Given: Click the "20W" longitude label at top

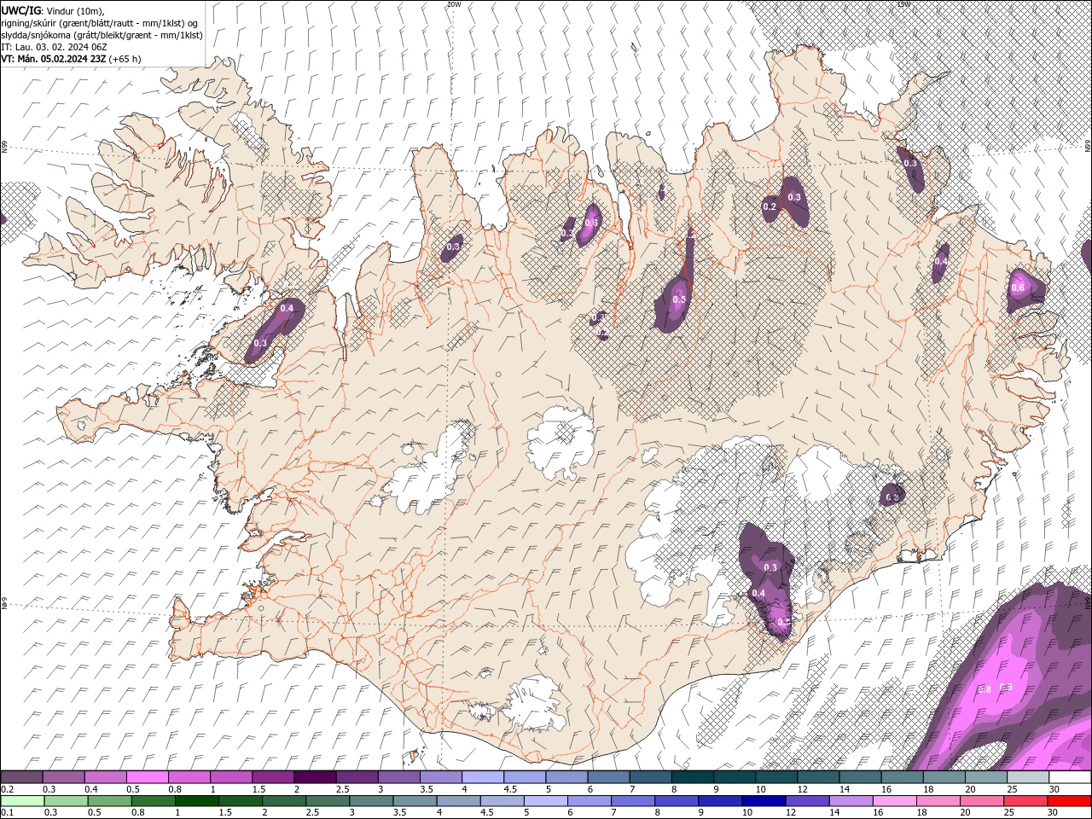Looking at the screenshot, I should (x=453, y=4).
